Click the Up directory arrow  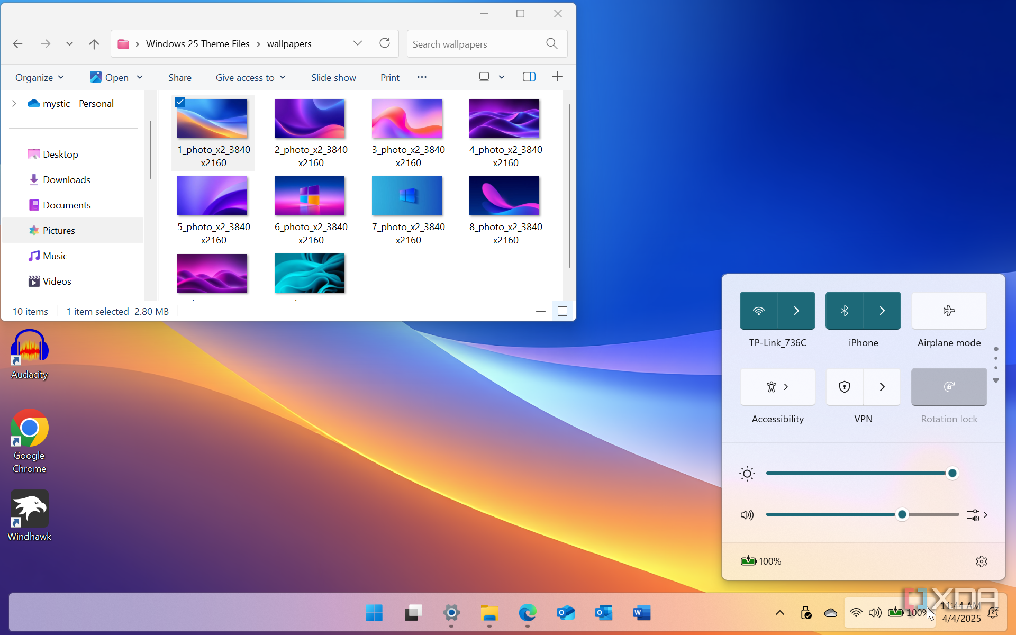[x=94, y=44]
